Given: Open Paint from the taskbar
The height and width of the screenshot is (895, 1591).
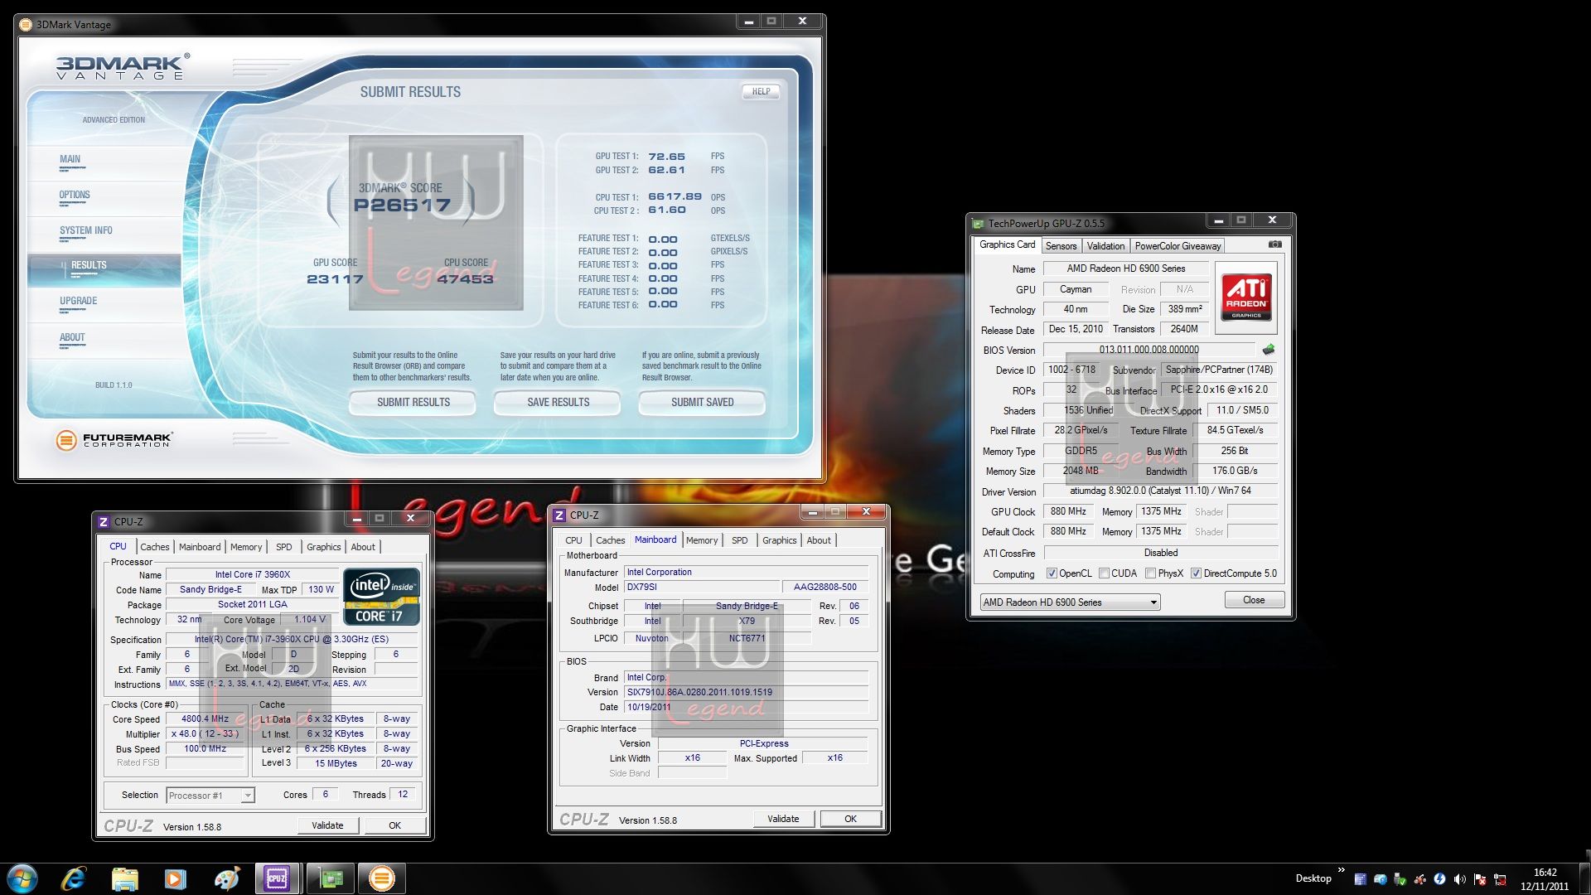Looking at the screenshot, I should pyautogui.click(x=226, y=878).
